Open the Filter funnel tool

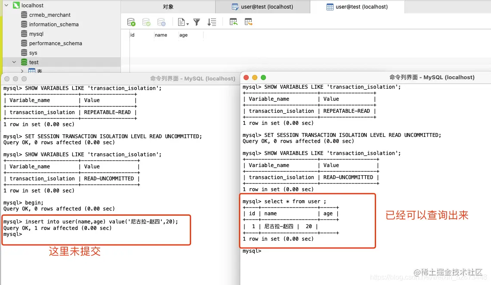coord(197,22)
